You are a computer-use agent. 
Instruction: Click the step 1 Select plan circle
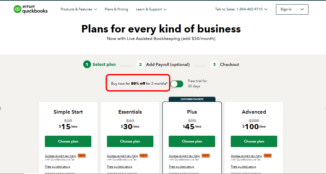(87, 64)
